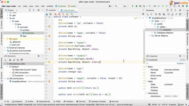Push commits with Git arrow icon
Viewport: 189px width, 106px height.
click(x=167, y=6)
